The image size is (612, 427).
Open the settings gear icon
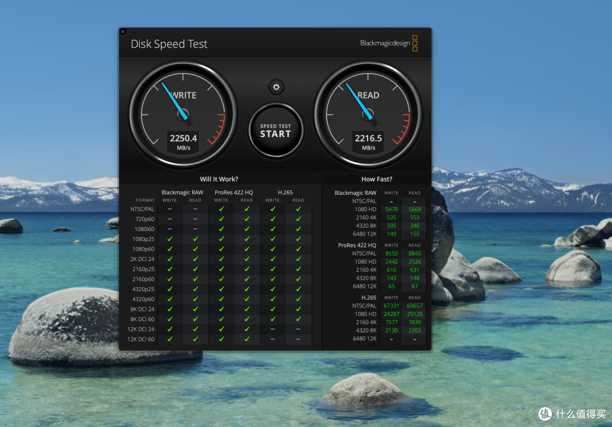pyautogui.click(x=276, y=87)
